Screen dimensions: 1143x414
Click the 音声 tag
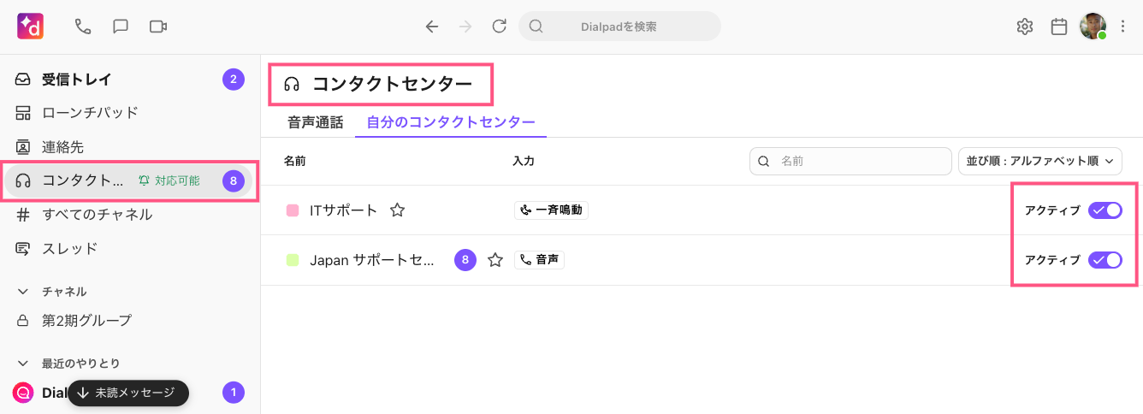pyautogui.click(x=539, y=260)
